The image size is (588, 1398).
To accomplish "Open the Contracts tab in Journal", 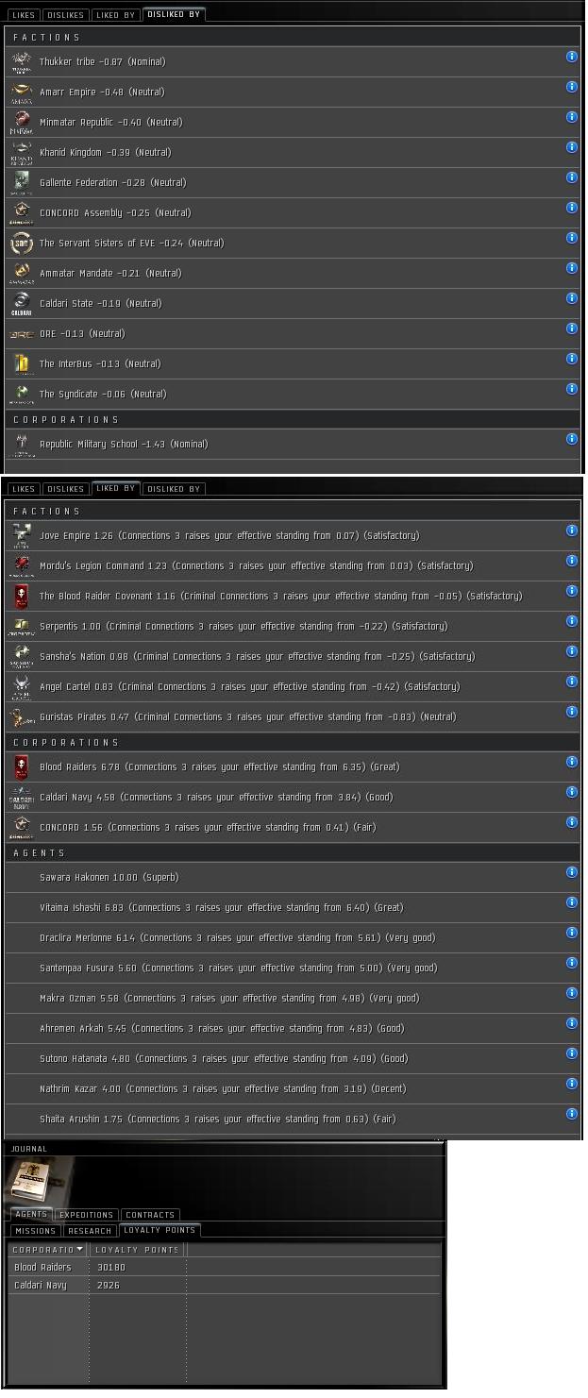I will (150, 1215).
